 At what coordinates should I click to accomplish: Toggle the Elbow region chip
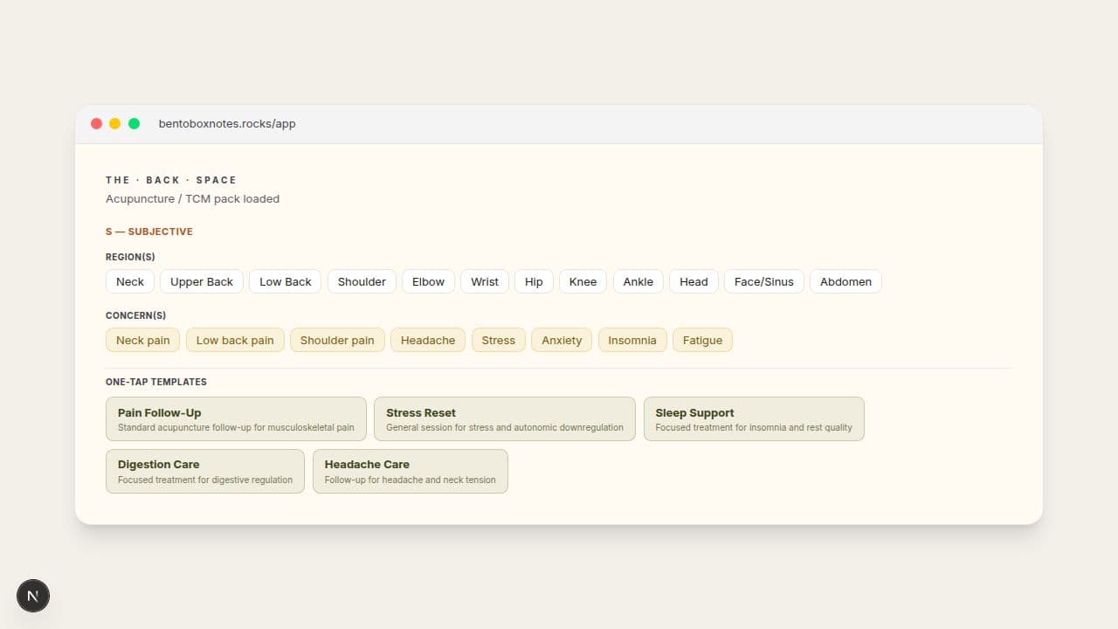428,281
